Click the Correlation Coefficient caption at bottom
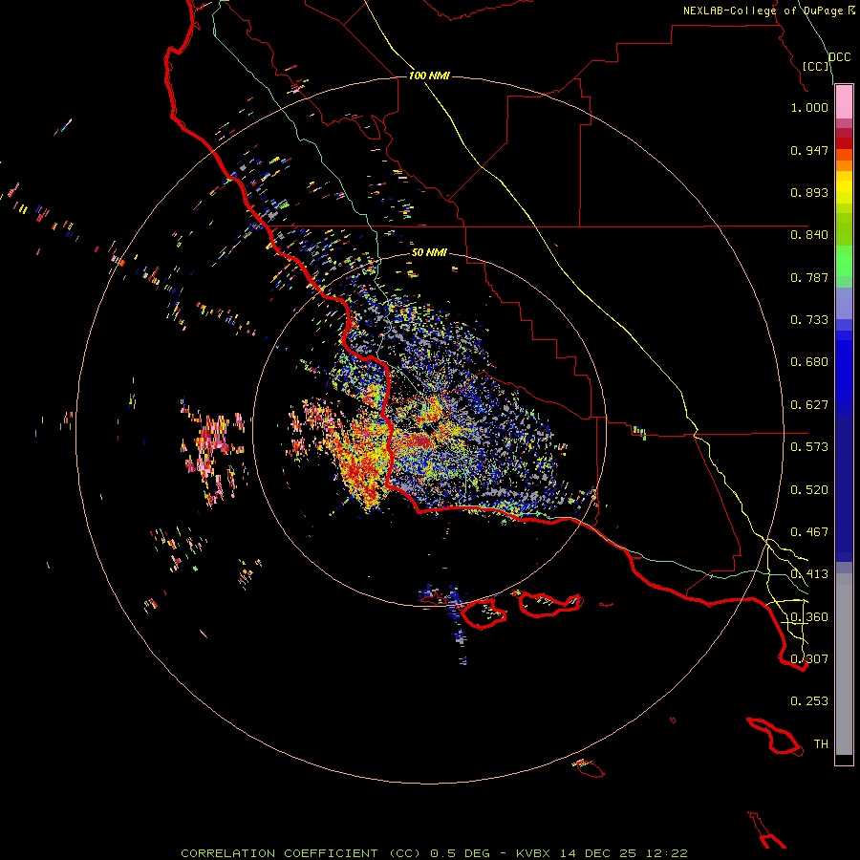The height and width of the screenshot is (860, 860). pyautogui.click(x=301, y=853)
